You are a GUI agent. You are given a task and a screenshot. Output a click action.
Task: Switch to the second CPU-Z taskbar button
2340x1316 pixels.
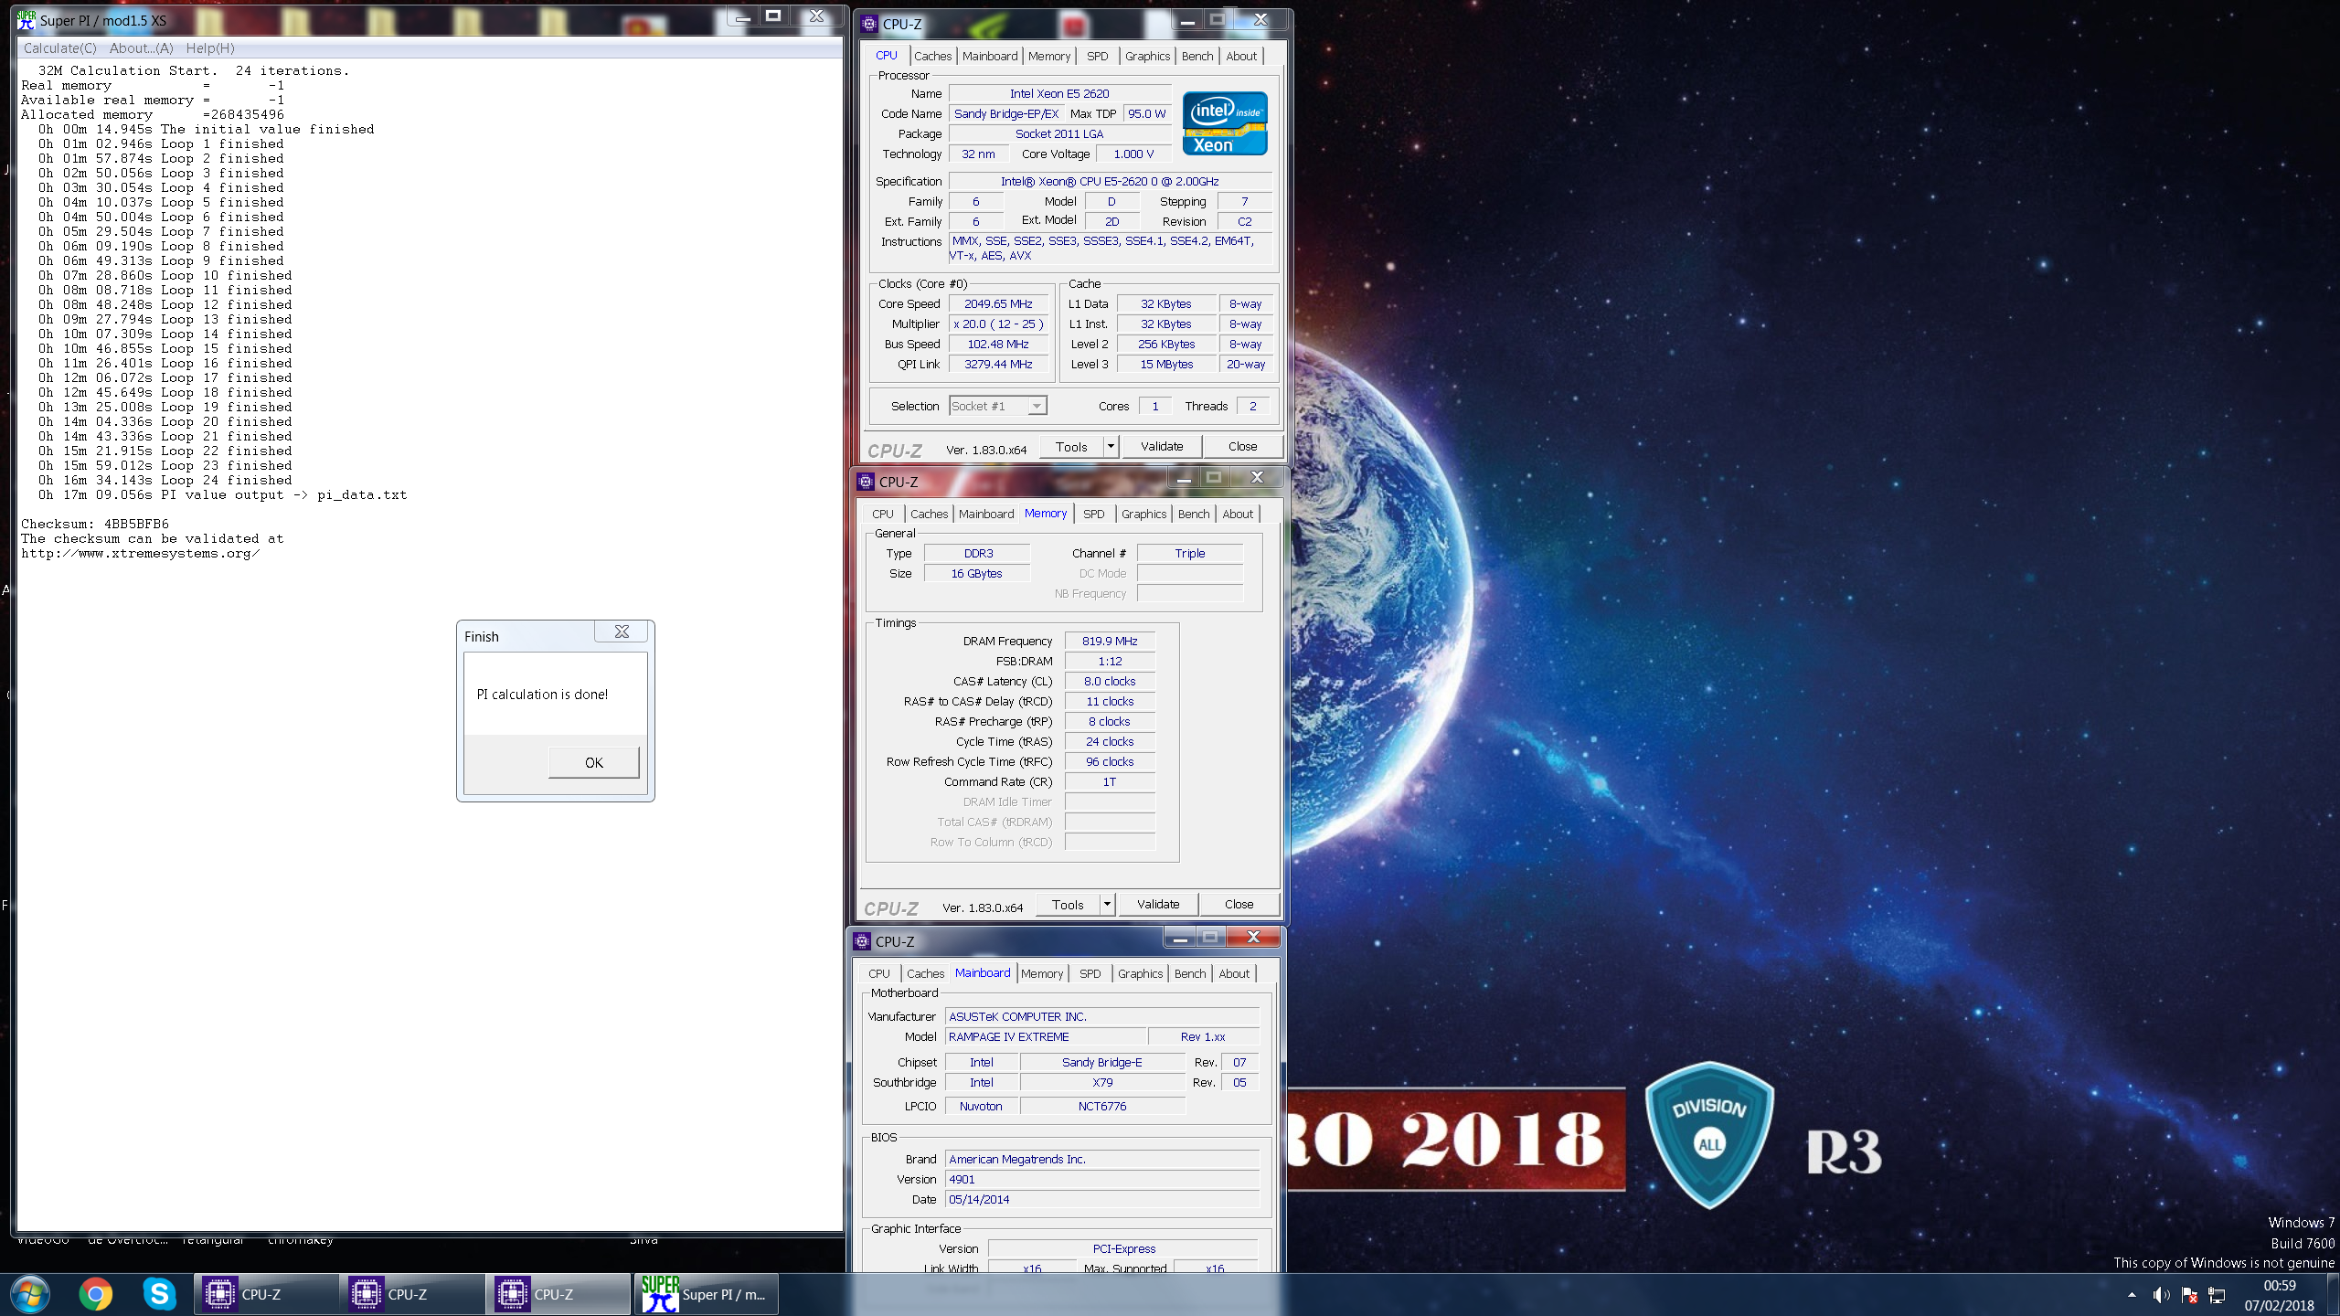411,1294
